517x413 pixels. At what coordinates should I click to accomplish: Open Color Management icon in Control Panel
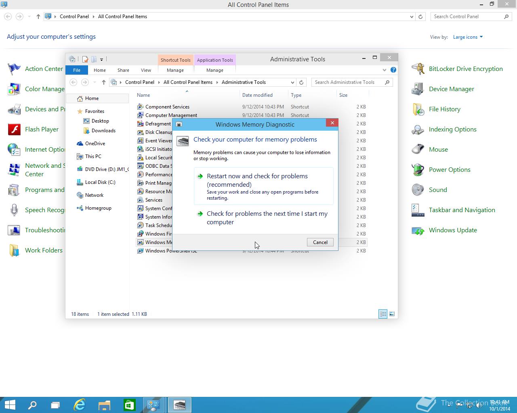[14, 89]
